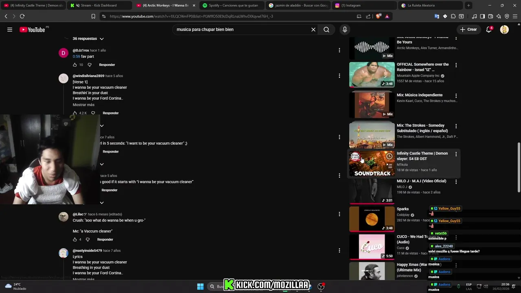Open the @DJz1rox channel link

point(81,50)
